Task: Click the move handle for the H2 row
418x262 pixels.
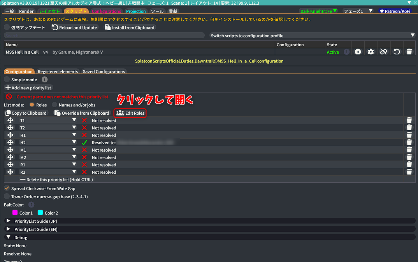Action: click(11, 143)
